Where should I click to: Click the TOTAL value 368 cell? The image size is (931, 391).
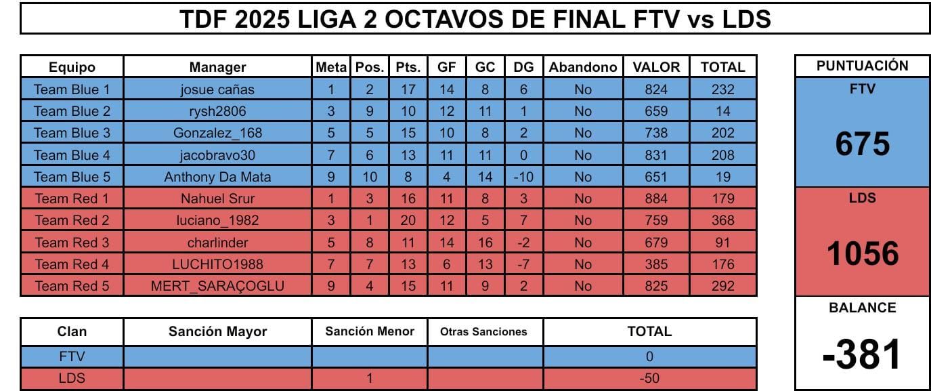point(722,220)
